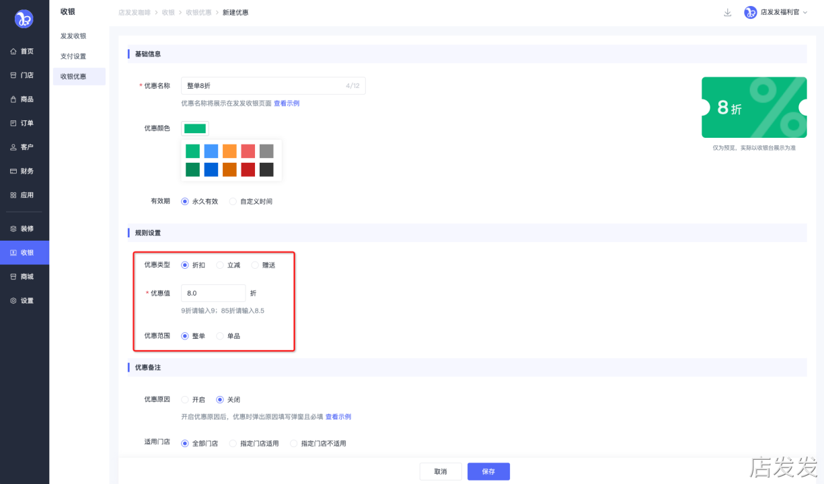Select 立减 discount type
This screenshot has width=824, height=484.
click(x=220, y=266)
